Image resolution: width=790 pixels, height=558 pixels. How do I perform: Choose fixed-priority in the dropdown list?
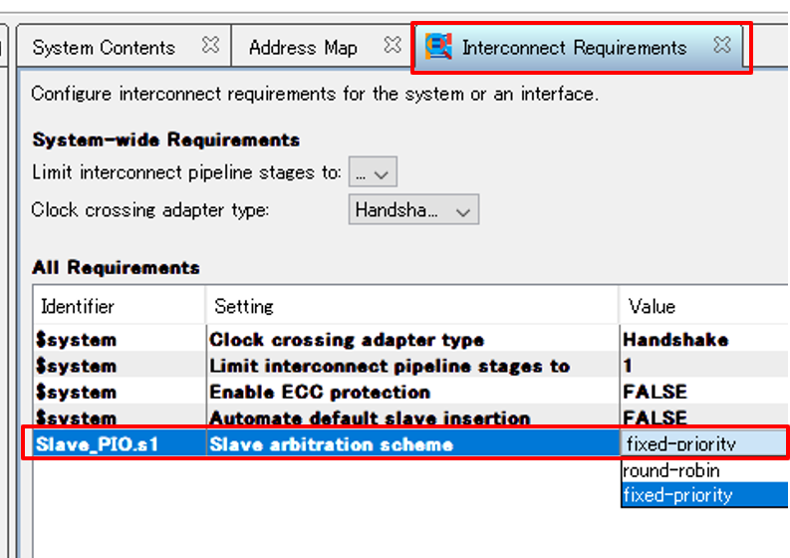tap(677, 495)
